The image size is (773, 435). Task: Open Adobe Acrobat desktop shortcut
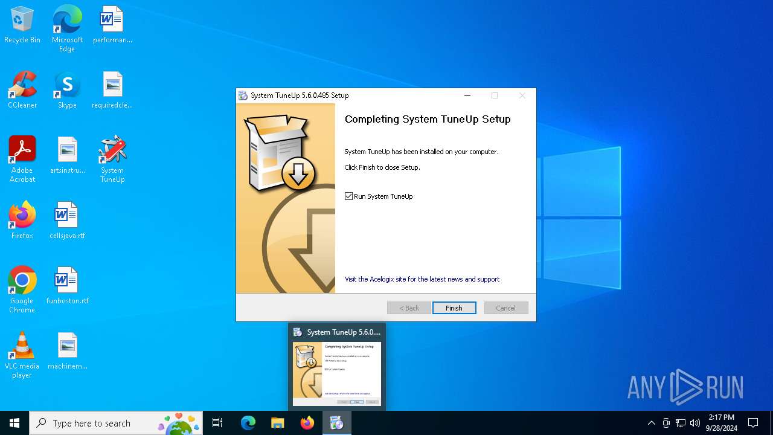pyautogui.click(x=22, y=159)
